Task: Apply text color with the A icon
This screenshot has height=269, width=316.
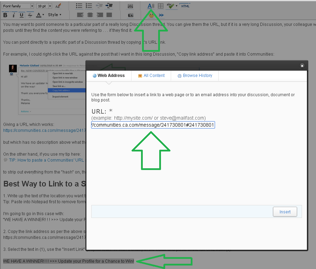Action: (x=38, y=15)
